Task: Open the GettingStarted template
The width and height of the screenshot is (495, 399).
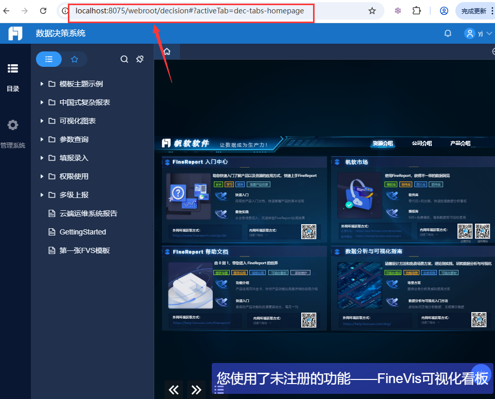Action: [83, 232]
